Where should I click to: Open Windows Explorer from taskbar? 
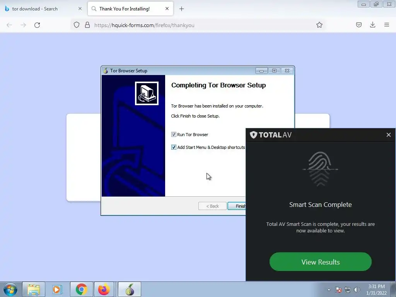(34, 289)
